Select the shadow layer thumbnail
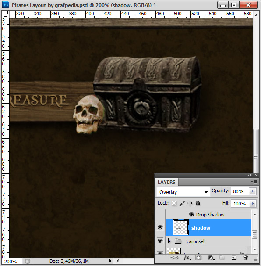The width and height of the screenshot is (261, 266). [x=181, y=227]
